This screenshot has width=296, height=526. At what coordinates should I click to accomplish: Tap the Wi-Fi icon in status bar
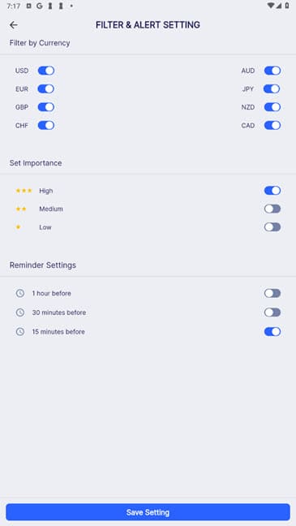[271, 6]
